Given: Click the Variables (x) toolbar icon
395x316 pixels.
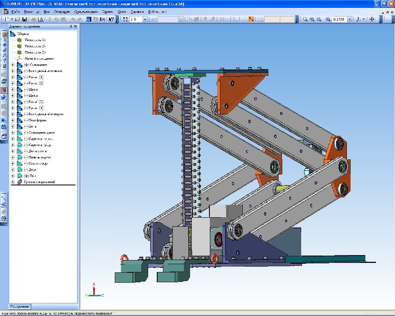Looking at the screenshot, I should 102,19.
